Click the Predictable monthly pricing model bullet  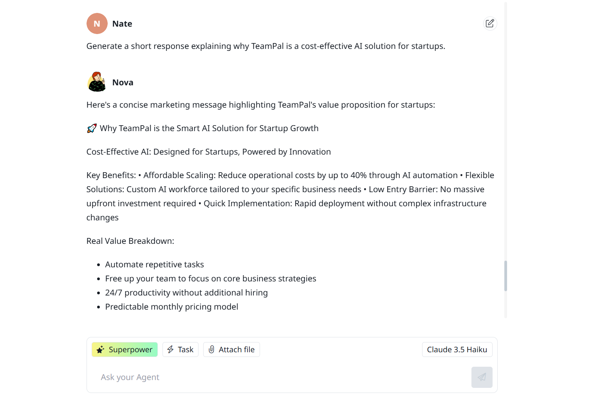coord(172,307)
